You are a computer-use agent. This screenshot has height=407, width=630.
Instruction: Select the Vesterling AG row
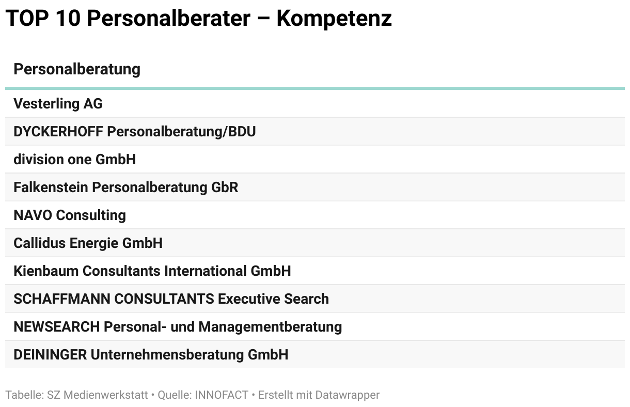click(315, 104)
